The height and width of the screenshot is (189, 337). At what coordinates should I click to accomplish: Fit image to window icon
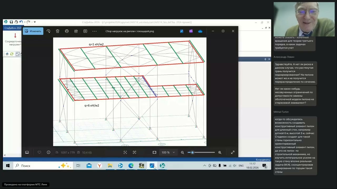(155, 152)
